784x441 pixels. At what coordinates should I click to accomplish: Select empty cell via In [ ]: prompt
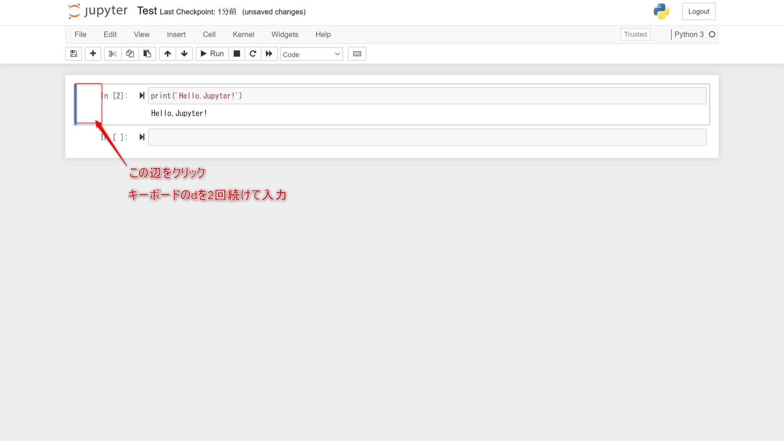pyautogui.click(x=114, y=137)
